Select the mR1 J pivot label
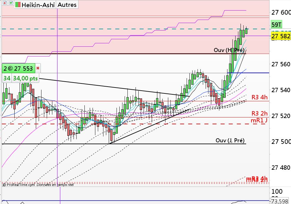The height and width of the screenshot is (204, 291). [259, 120]
